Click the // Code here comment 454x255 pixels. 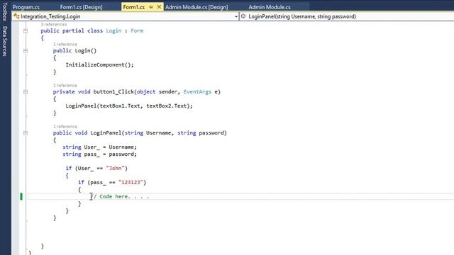[x=120, y=197]
